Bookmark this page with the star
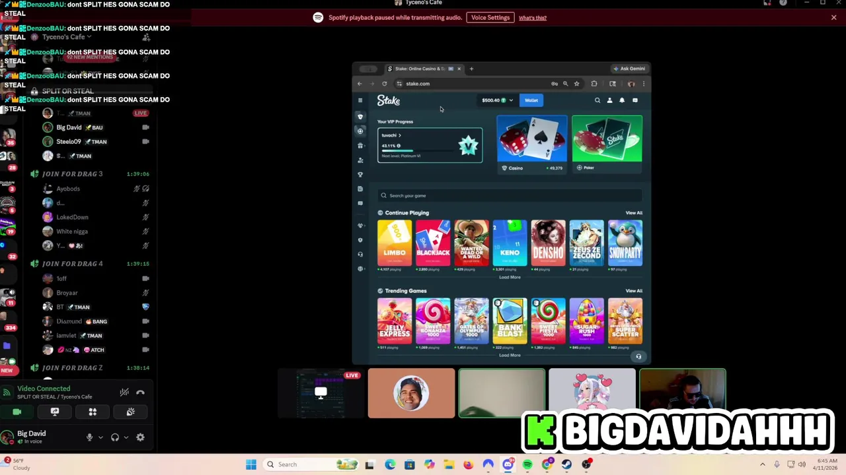This screenshot has width=846, height=475. pos(576,84)
